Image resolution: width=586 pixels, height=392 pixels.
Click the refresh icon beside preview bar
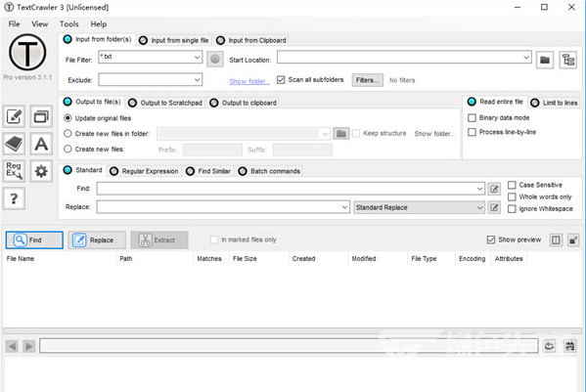550,346
